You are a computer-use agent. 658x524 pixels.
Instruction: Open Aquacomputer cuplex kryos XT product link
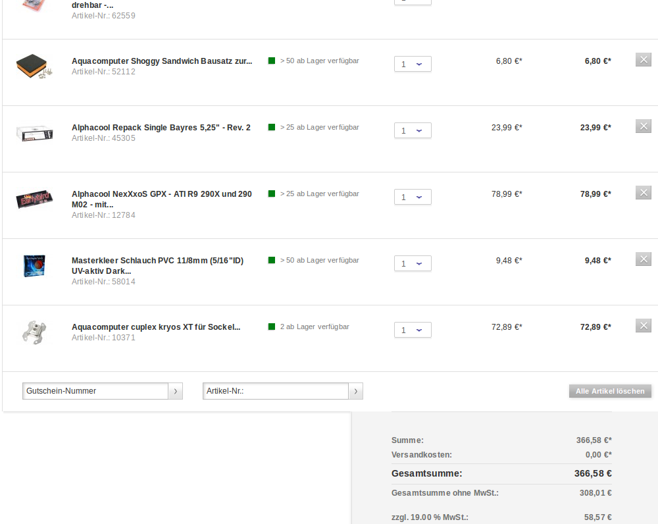tap(155, 327)
